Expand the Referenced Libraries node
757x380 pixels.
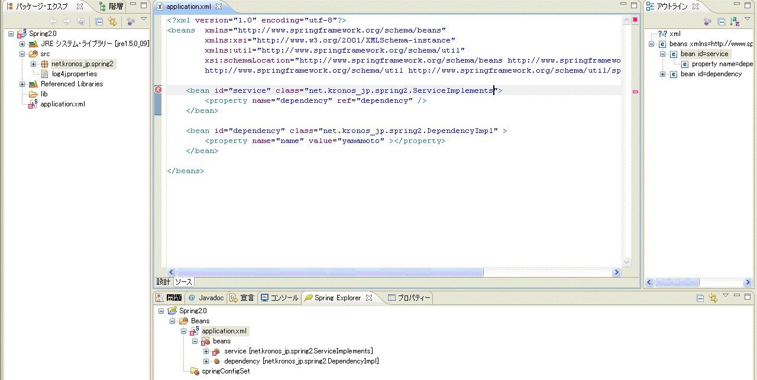coord(22,84)
